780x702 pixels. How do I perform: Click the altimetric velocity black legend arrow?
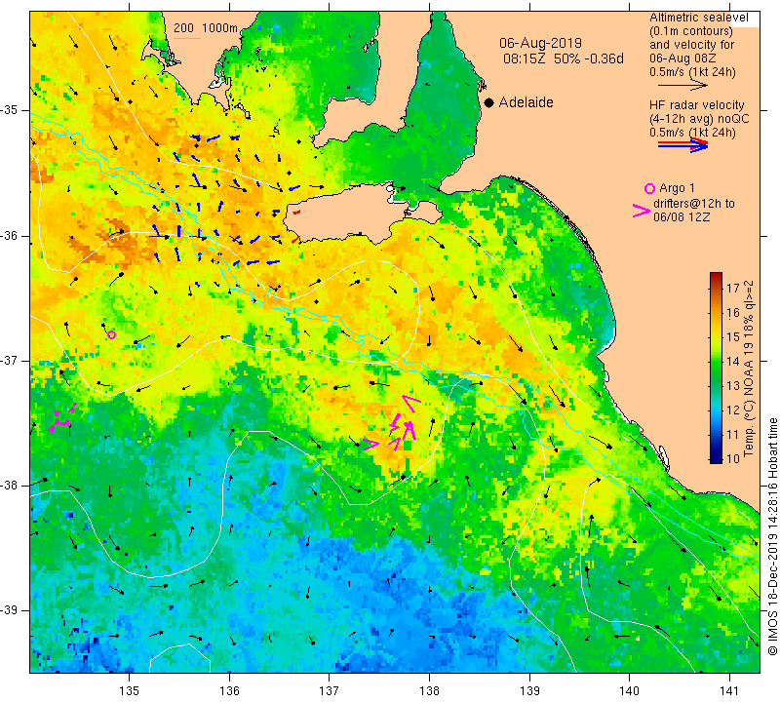(x=682, y=86)
